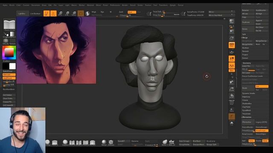Toggle the Gizmo 3D circle icon
The height and width of the screenshot is (153, 273).
pyautogui.click(x=81, y=13)
